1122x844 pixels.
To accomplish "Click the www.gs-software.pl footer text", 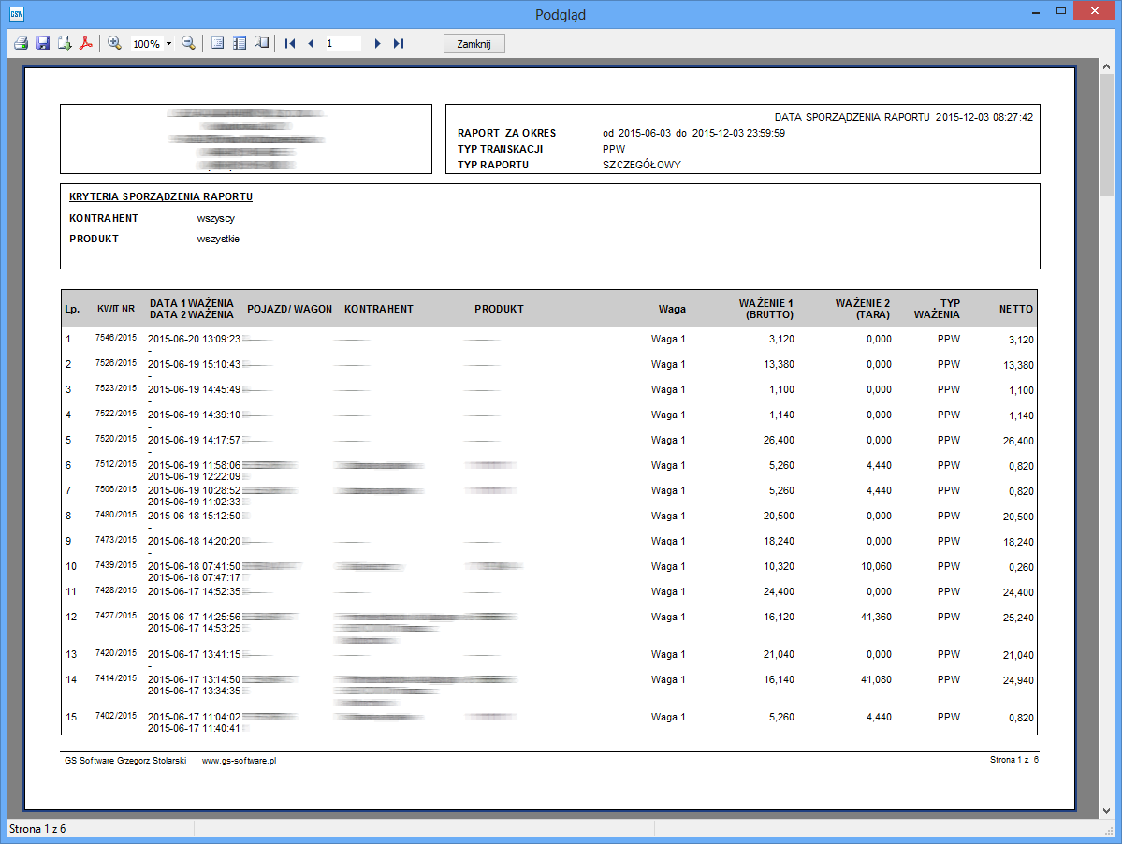I will coord(240,761).
